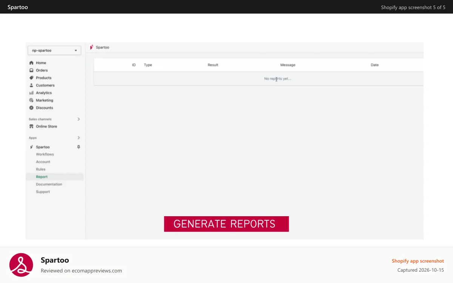
Task: Click the bold Spartoo footer title
Action: coord(55,260)
